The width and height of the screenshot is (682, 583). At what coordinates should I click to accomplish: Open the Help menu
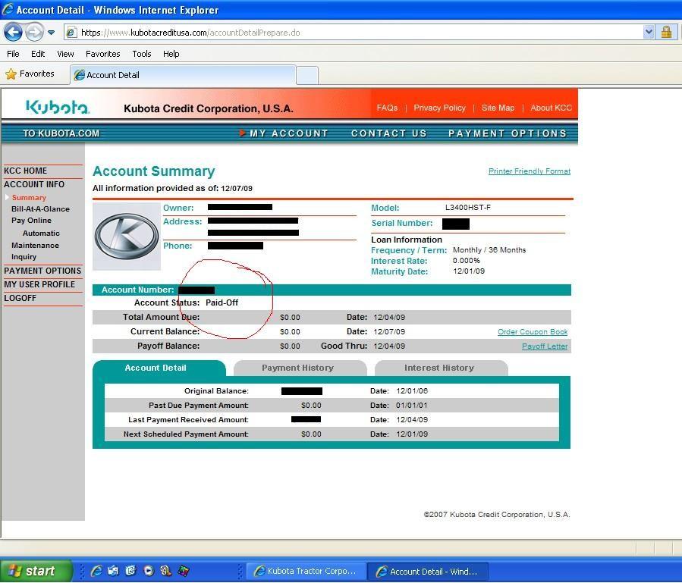[x=171, y=54]
